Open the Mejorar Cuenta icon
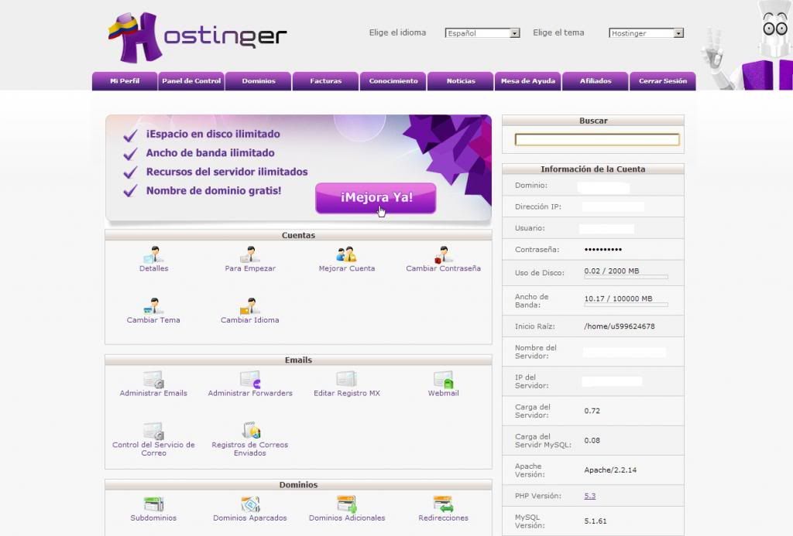 point(346,254)
